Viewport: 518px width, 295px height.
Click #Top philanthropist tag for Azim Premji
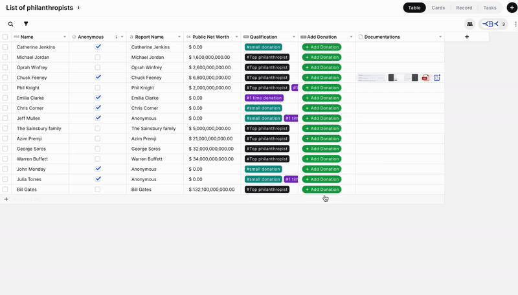pos(267,138)
